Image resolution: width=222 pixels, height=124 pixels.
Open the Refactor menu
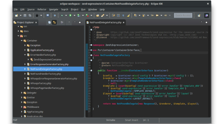[42, 9]
